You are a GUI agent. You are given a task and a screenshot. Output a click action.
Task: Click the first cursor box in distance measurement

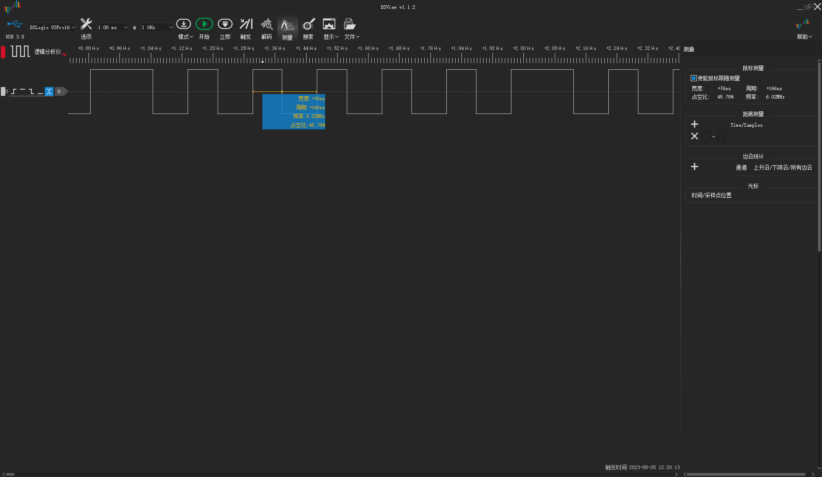pyautogui.click(x=706, y=137)
